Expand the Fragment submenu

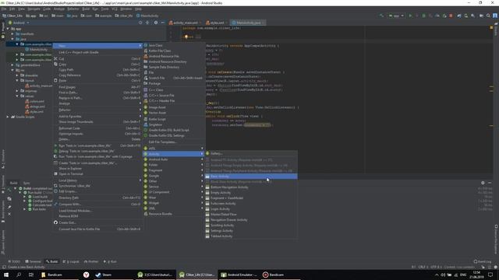pos(174,170)
